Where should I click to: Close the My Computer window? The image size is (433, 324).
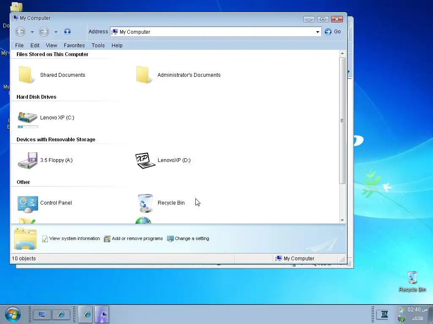tap(337, 19)
